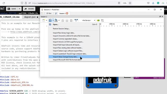The image size is (167, 94).
Task: Click the New session icon left of Run
Action: [42, 13]
